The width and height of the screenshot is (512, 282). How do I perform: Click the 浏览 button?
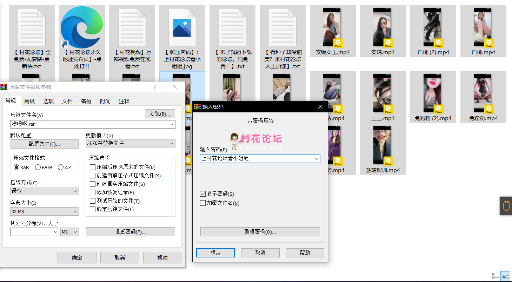160,114
